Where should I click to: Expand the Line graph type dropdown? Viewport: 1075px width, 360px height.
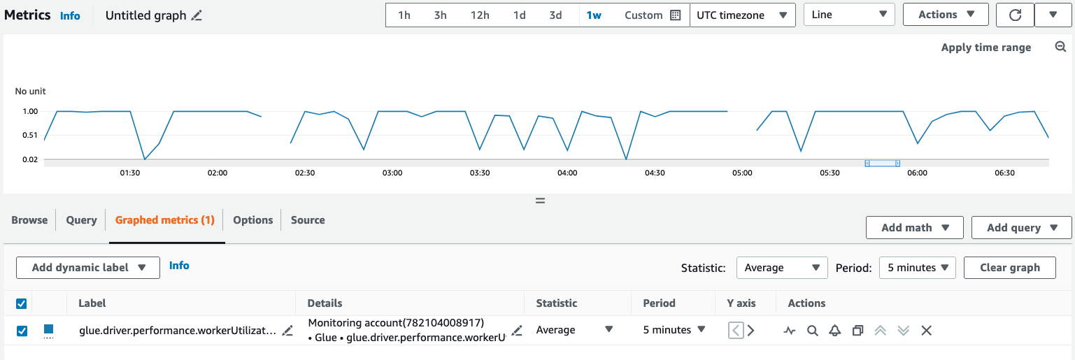849,15
